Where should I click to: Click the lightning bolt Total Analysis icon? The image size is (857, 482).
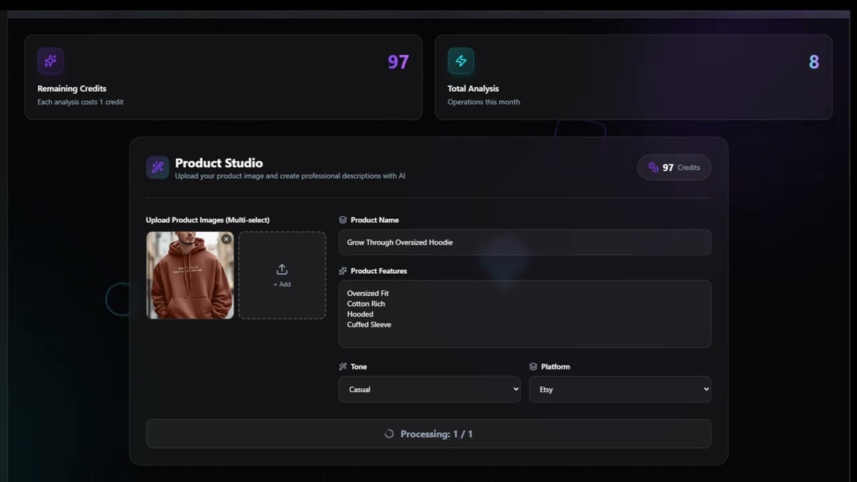(x=461, y=61)
